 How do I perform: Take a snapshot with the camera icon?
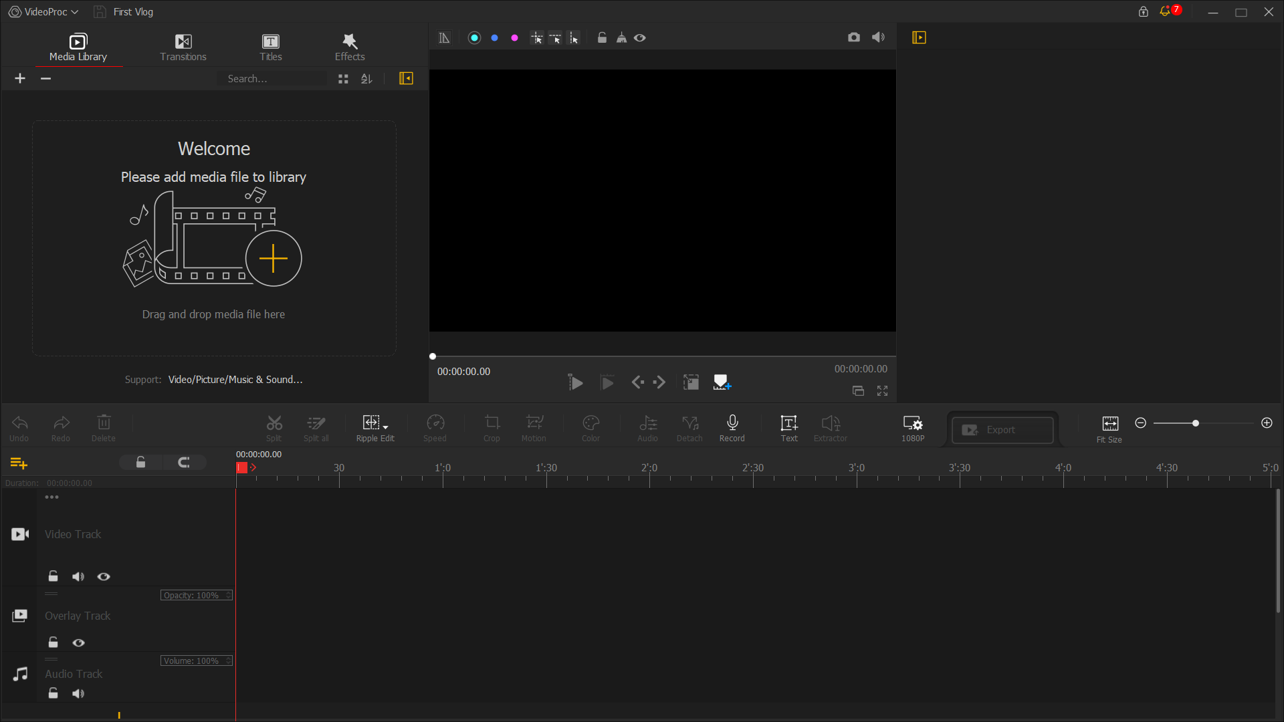854,37
